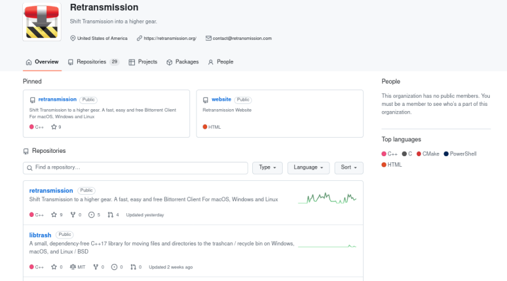
Task: Select CMake in Top languages
Action: pos(428,154)
